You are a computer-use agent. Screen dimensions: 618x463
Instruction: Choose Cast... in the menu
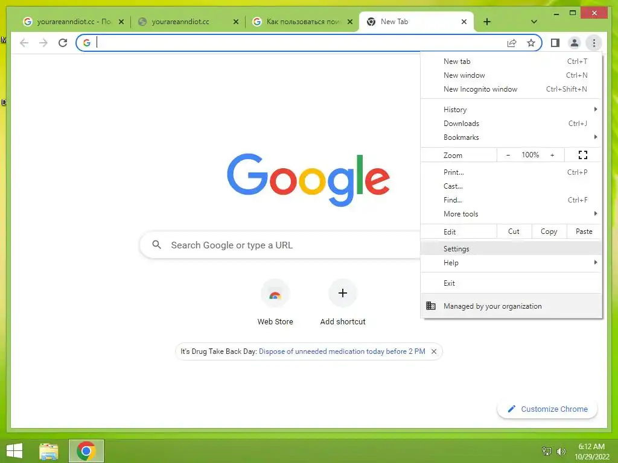(x=511, y=186)
